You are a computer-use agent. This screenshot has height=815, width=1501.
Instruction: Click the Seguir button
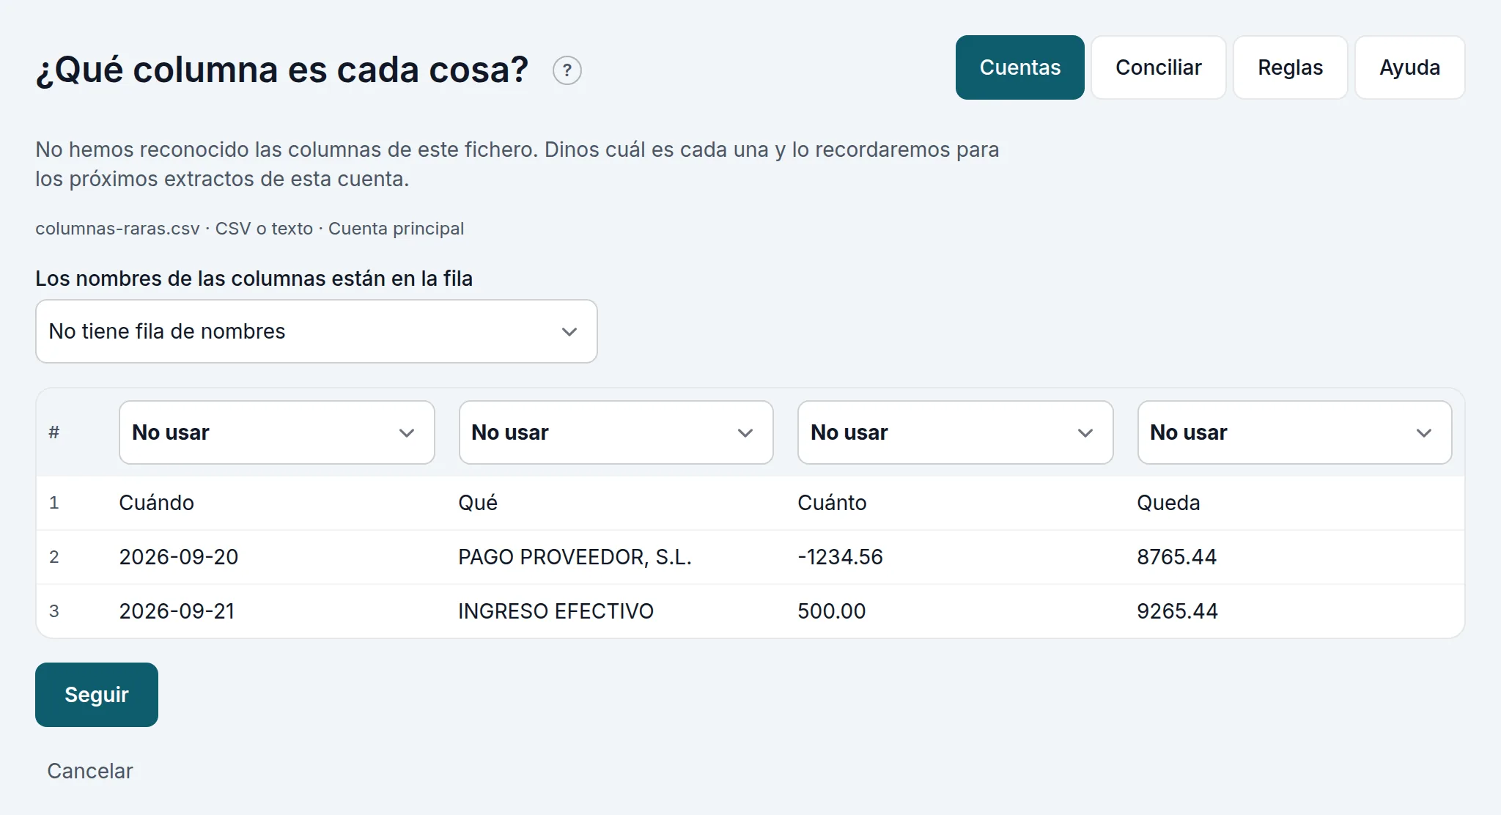(97, 695)
